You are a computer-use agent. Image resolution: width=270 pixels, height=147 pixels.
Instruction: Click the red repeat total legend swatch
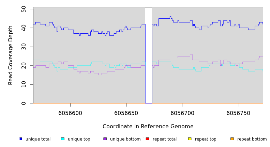147,139
